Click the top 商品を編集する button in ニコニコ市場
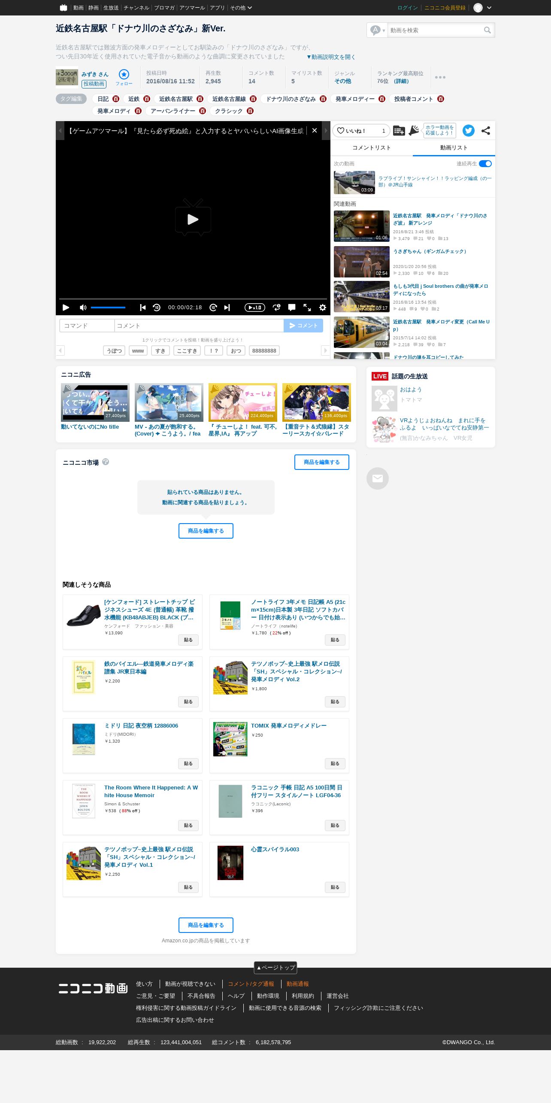 (x=322, y=462)
